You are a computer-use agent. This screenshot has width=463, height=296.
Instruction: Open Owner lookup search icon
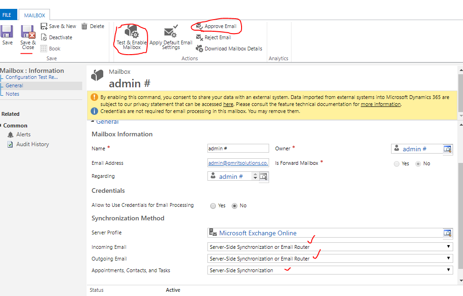[448, 149]
